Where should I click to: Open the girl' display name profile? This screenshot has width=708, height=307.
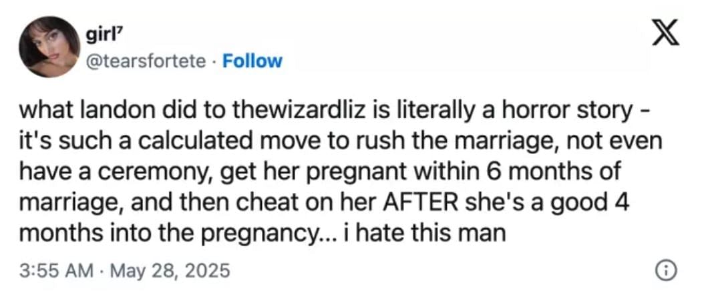coord(102,36)
